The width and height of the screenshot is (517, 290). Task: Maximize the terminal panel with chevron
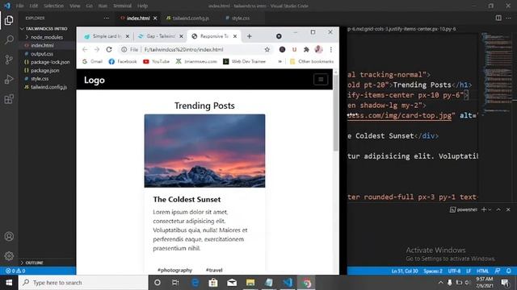[x=498, y=209]
